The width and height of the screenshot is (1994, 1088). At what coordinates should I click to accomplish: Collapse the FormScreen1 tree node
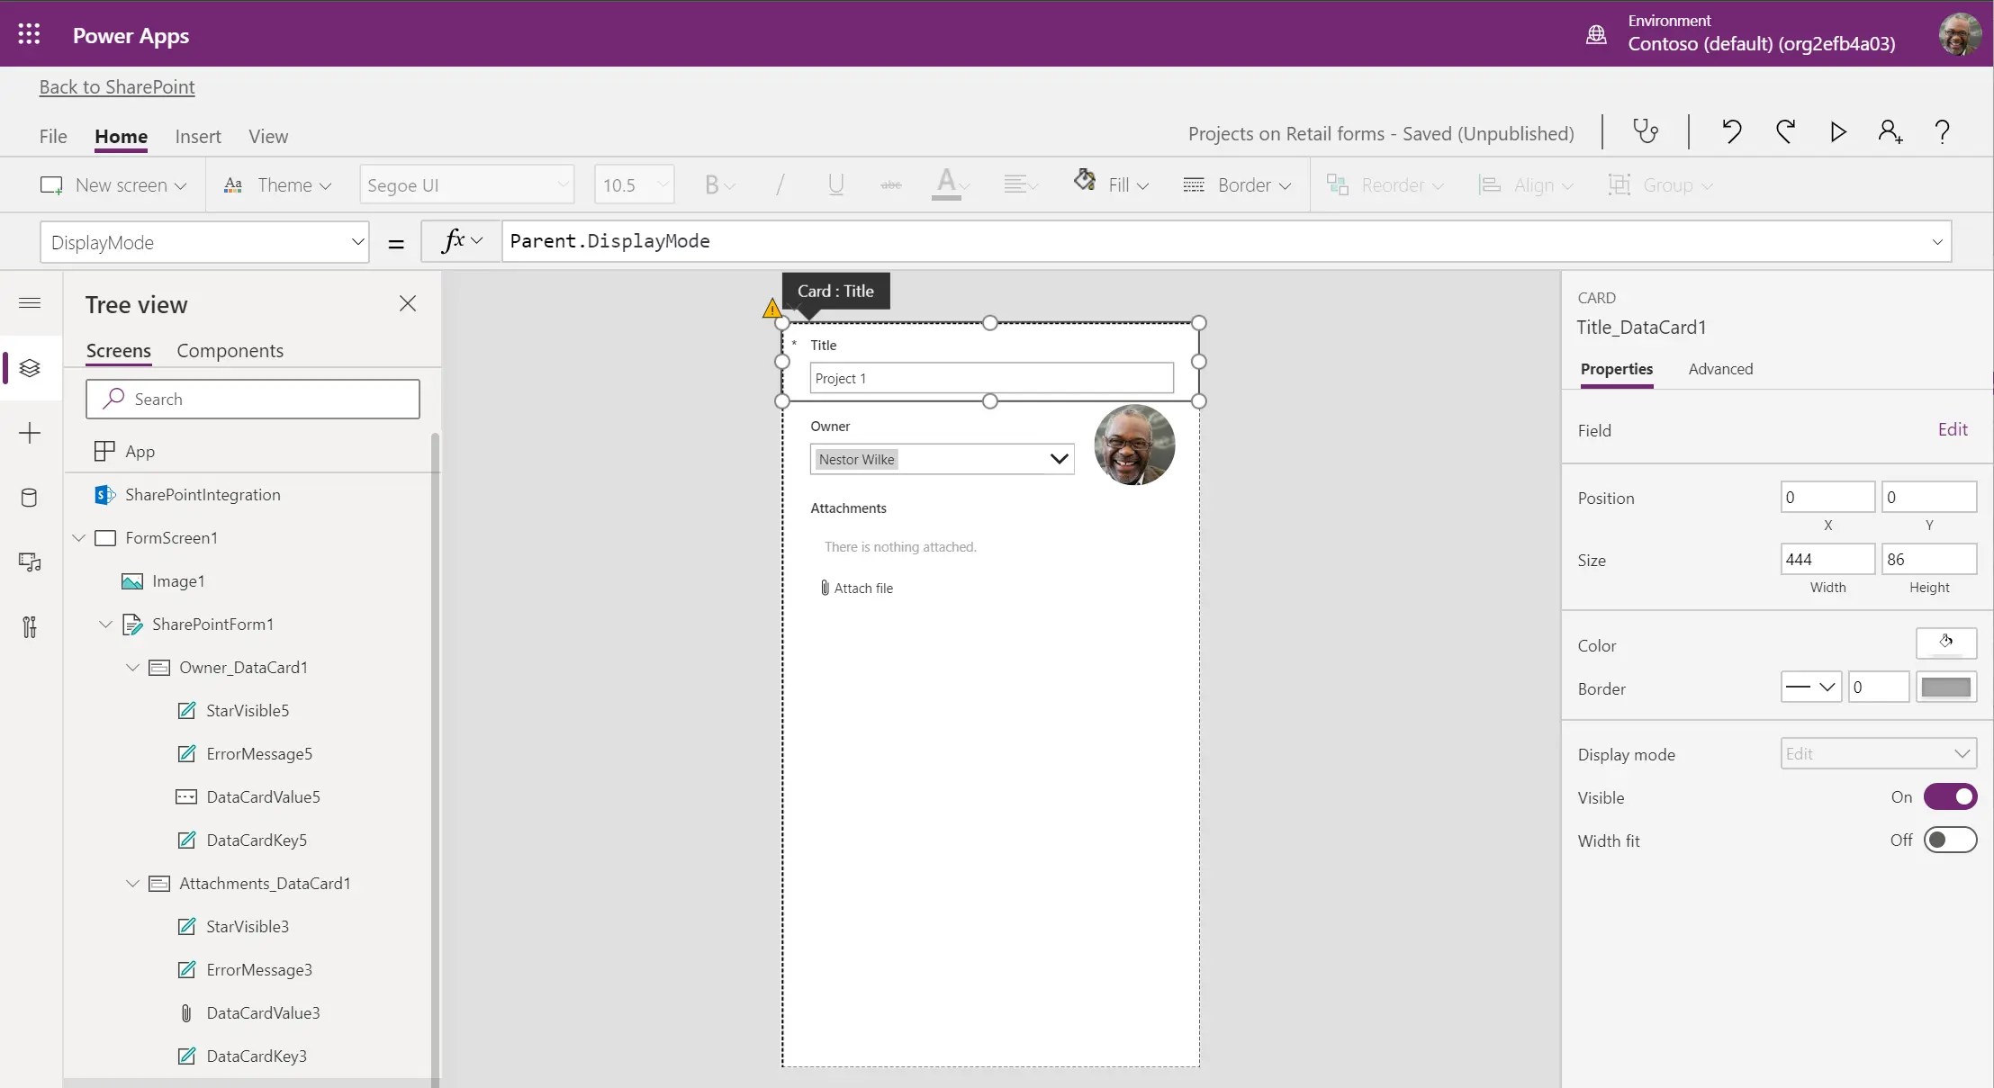point(79,538)
